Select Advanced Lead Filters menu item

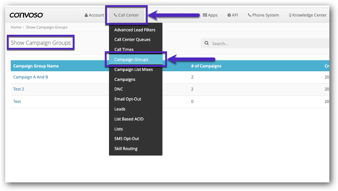point(136,30)
